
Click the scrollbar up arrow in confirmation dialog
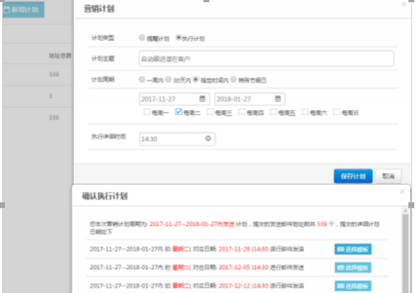(405, 211)
